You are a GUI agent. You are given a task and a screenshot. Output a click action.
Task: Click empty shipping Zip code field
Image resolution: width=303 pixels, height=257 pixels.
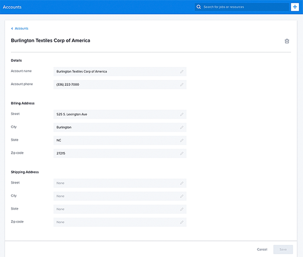120,222
